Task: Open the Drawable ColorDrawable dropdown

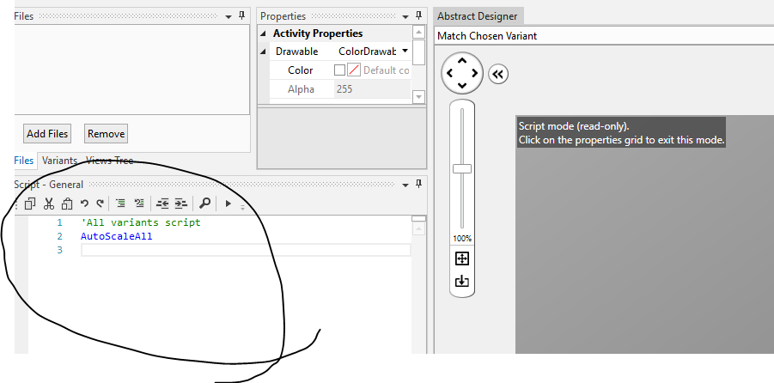Action: [404, 52]
